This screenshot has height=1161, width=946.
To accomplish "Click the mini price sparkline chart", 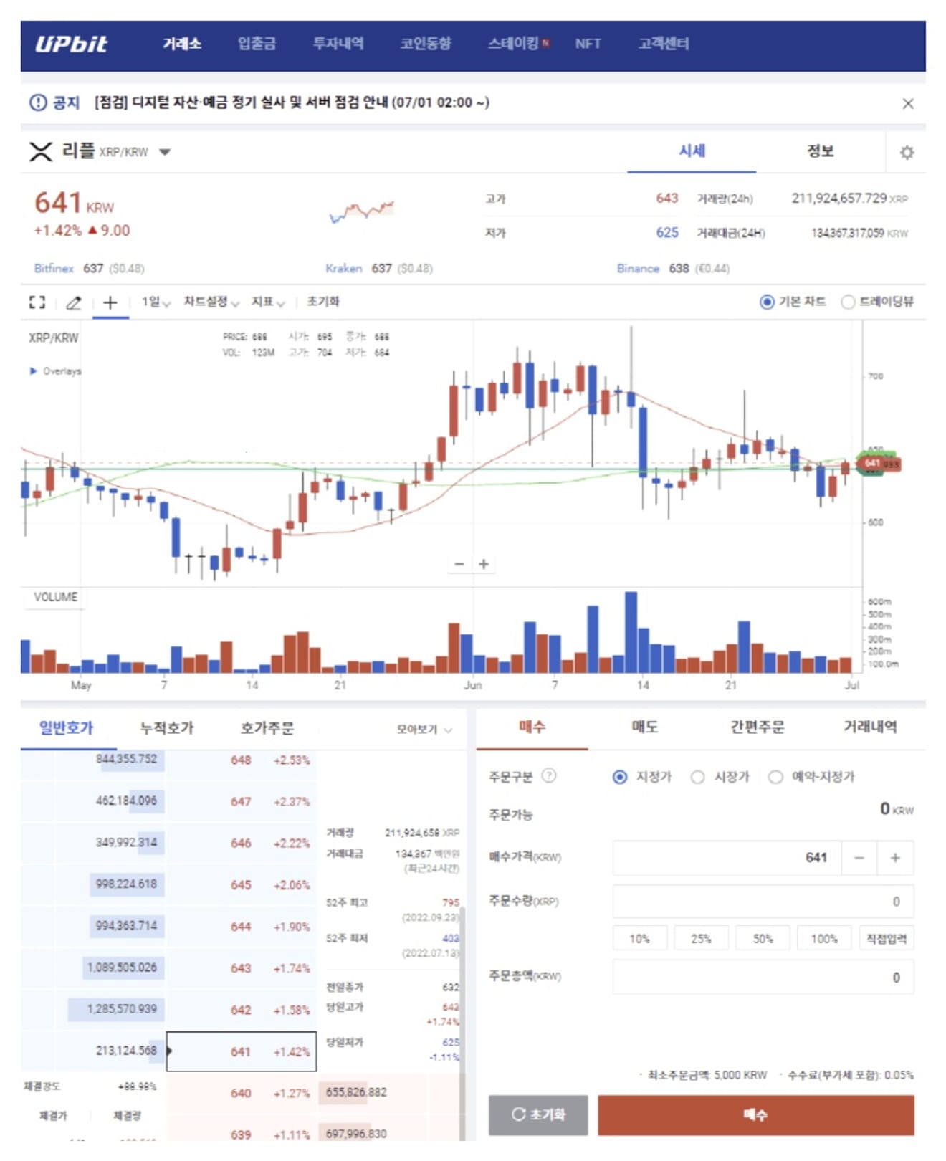I will [361, 211].
